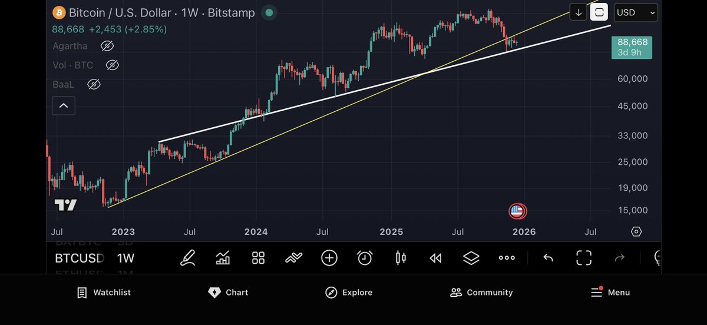Start bar replay with the rewind icon
Screen dimensions: 707x325
click(x=436, y=258)
